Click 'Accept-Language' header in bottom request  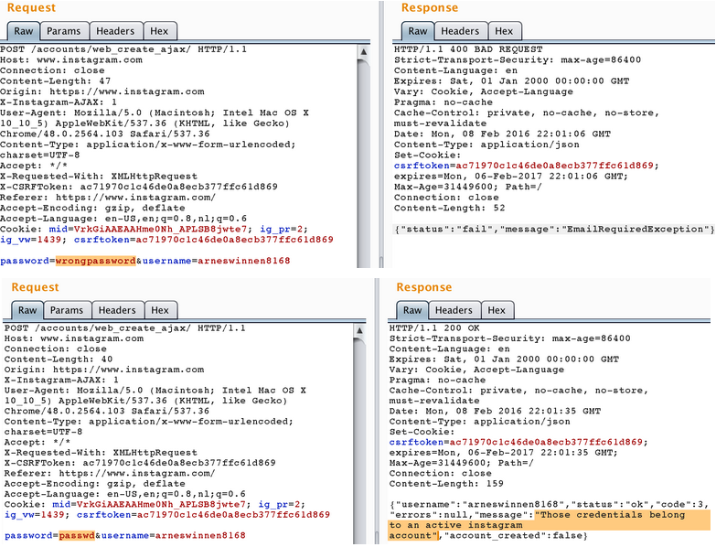click(125, 494)
